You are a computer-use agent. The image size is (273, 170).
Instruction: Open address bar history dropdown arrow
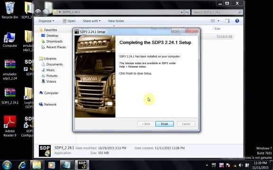[182, 12]
